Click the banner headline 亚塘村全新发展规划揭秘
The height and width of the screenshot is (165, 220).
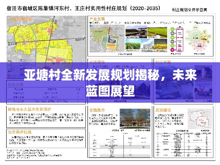pyautogui.click(x=92, y=75)
